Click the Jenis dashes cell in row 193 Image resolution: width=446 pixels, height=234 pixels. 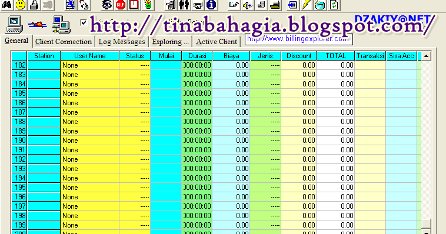(265, 169)
